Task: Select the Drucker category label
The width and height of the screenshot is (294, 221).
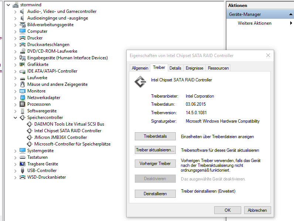Action: (x=35, y=38)
